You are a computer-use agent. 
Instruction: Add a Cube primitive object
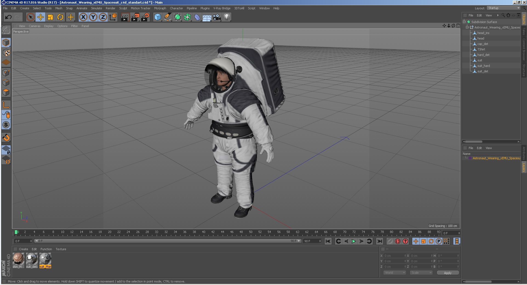click(157, 17)
